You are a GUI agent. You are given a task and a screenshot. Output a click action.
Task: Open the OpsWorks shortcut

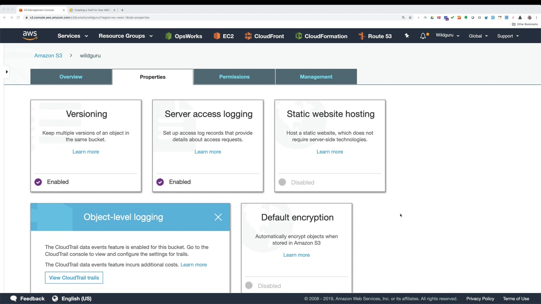click(x=183, y=36)
